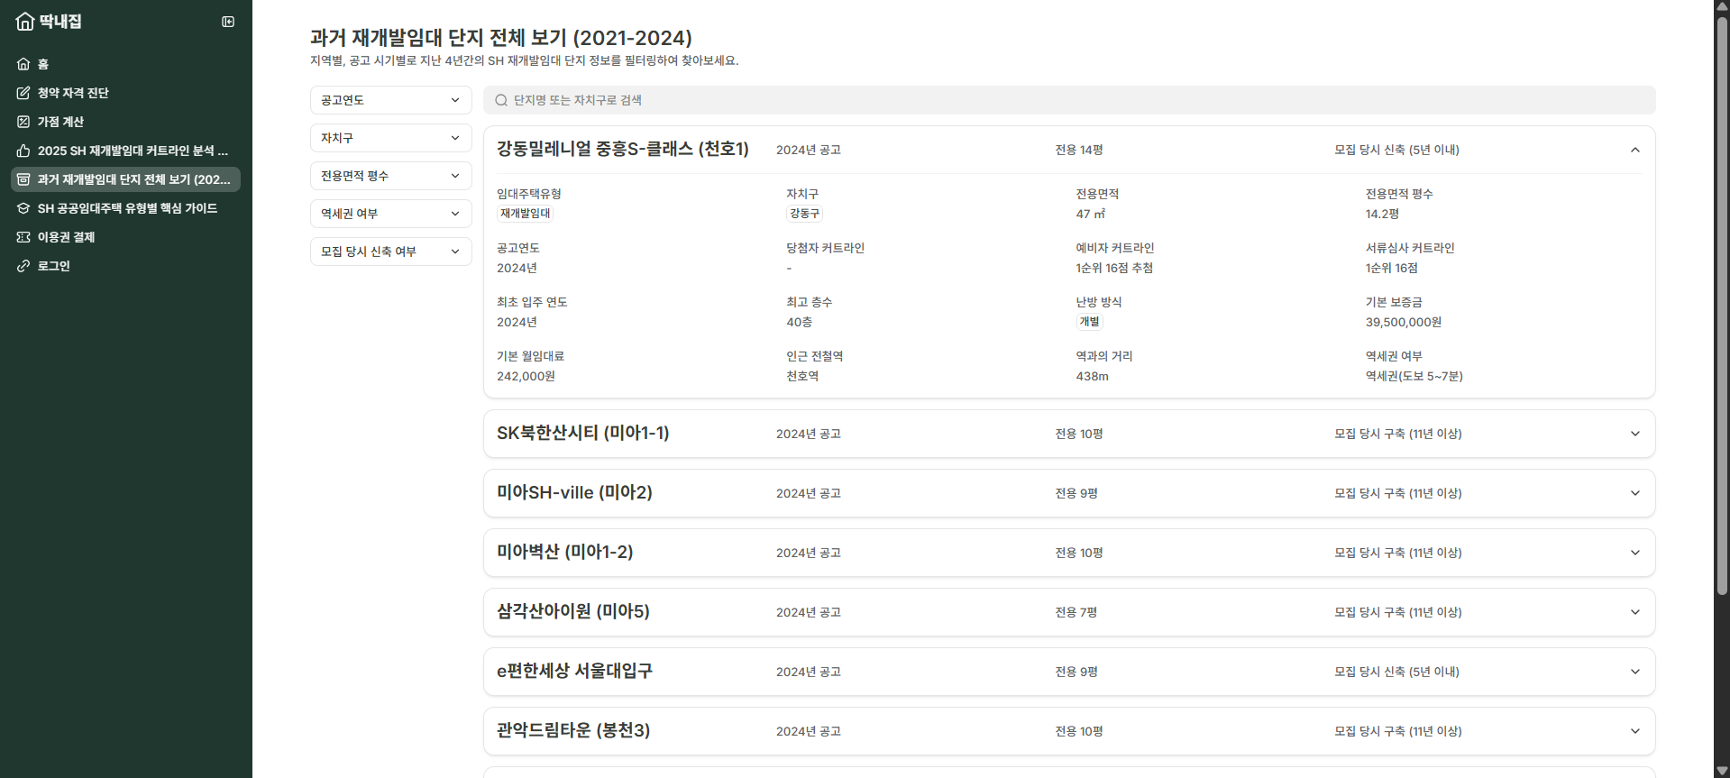Image resolution: width=1730 pixels, height=778 pixels.
Task: Open the 전용면적 평수 filter dropdown
Action: (x=390, y=176)
